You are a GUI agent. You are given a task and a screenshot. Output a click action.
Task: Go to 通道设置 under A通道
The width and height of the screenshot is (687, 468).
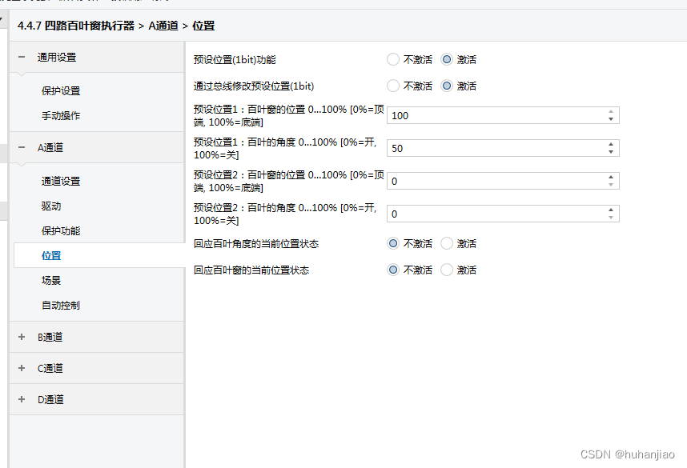61,181
